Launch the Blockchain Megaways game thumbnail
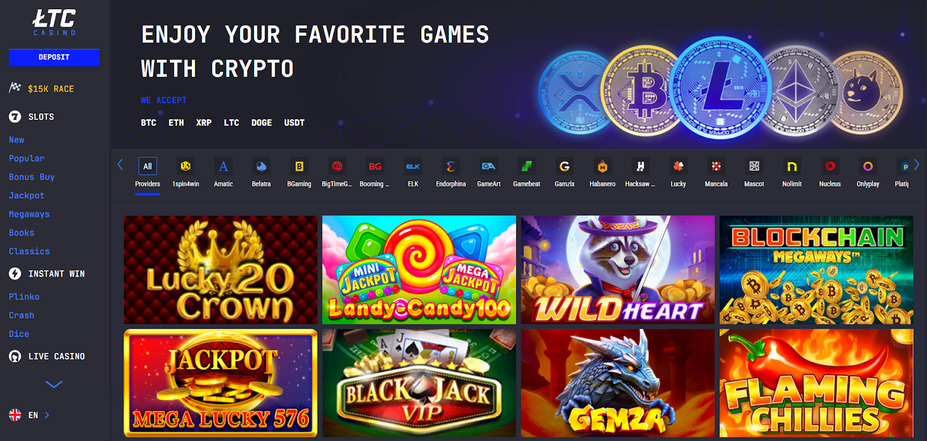The width and height of the screenshot is (927, 441). (x=816, y=270)
